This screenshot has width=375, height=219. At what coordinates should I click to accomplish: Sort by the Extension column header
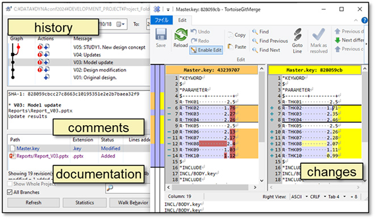[83, 139]
